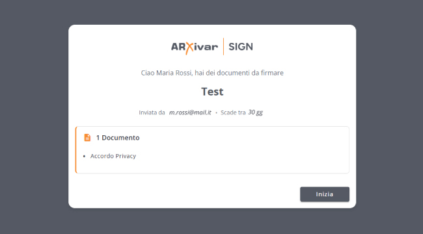Click the '1 Documento' heading
This screenshot has width=423, height=234.
point(118,138)
